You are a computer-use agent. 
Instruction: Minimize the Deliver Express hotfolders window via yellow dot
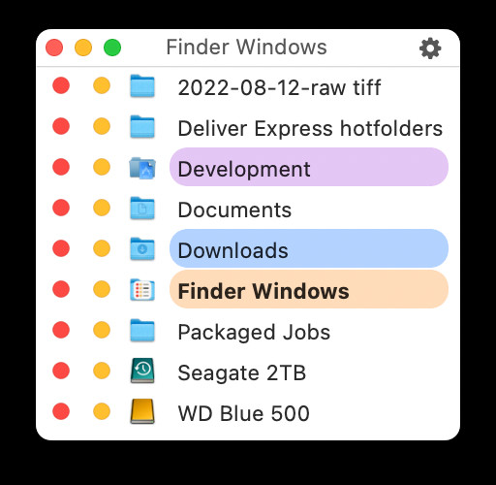coord(102,126)
